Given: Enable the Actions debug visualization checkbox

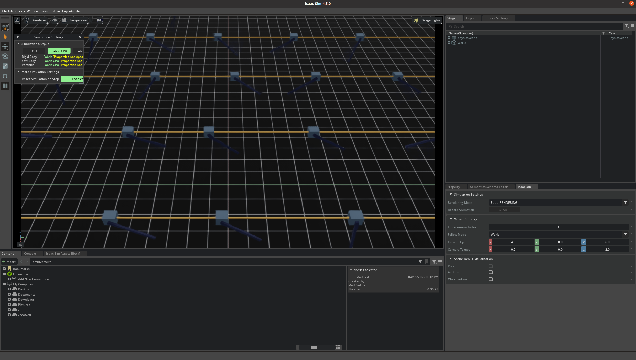Looking at the screenshot, I should 491,272.
